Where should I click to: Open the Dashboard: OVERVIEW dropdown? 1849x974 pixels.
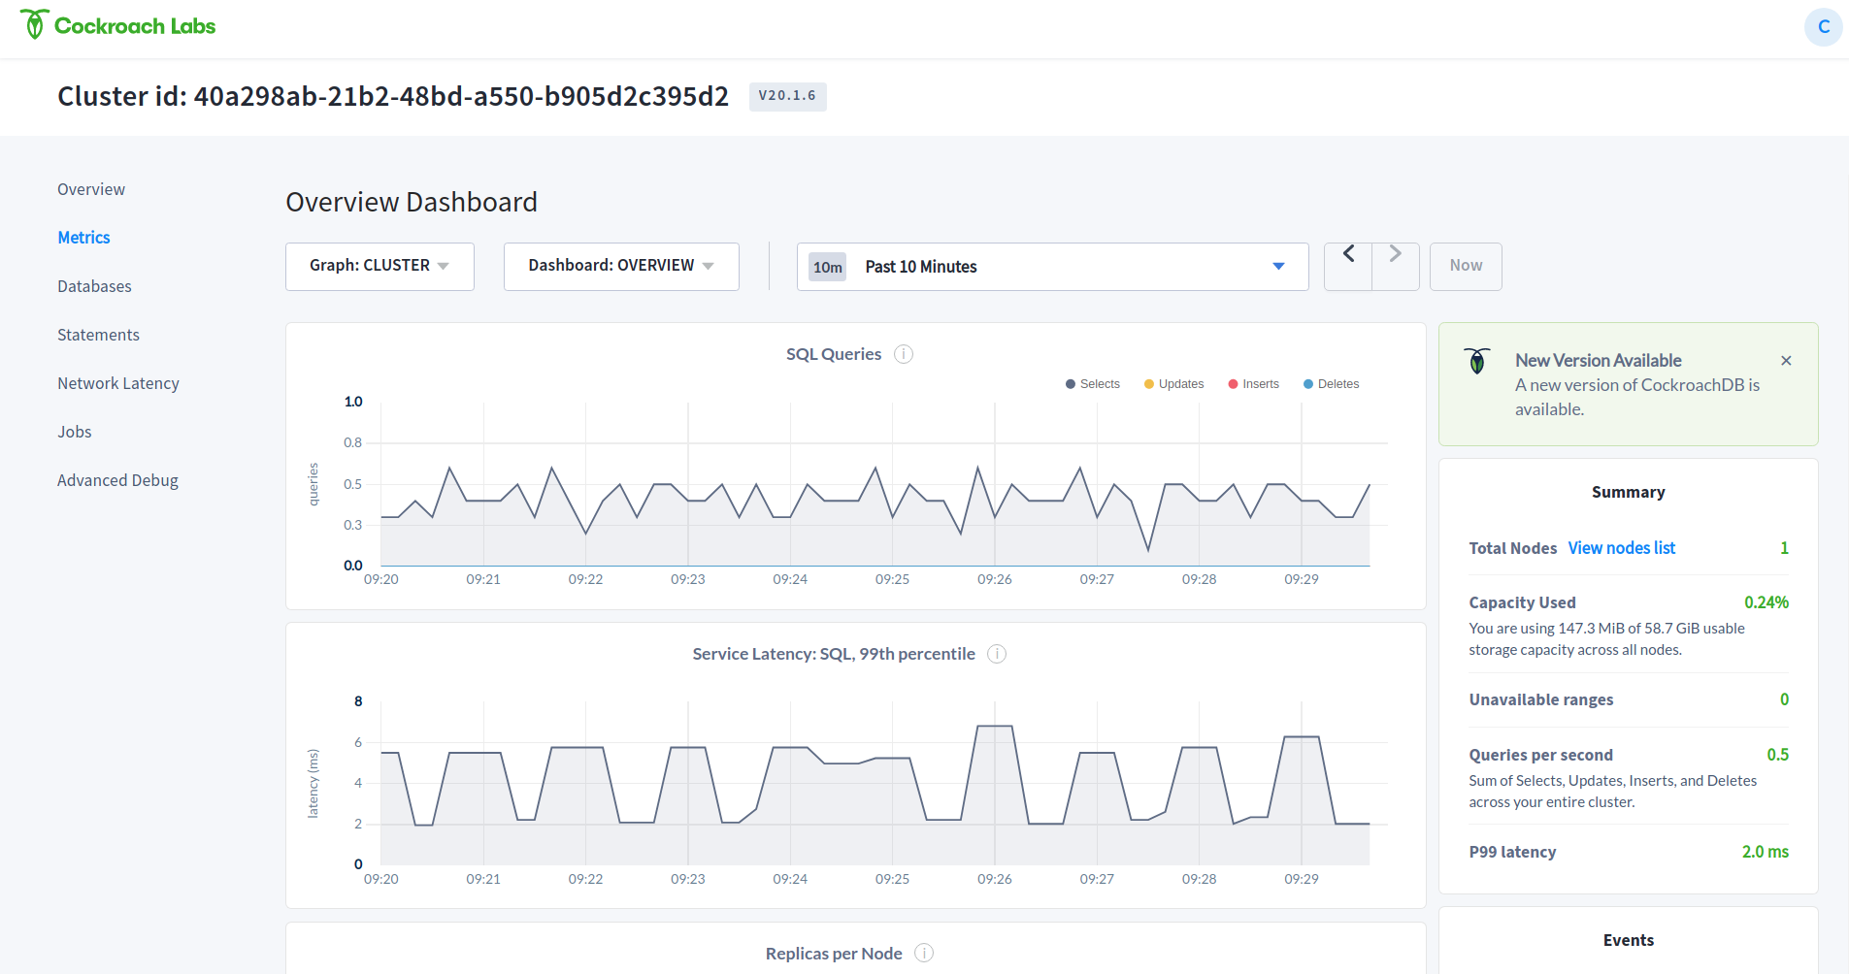[x=621, y=266]
